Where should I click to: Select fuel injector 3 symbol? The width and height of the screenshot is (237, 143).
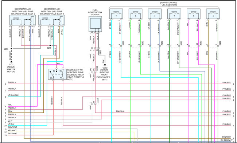pyautogui.click(x=174, y=14)
